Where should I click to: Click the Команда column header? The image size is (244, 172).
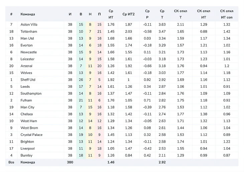click(x=28, y=14)
